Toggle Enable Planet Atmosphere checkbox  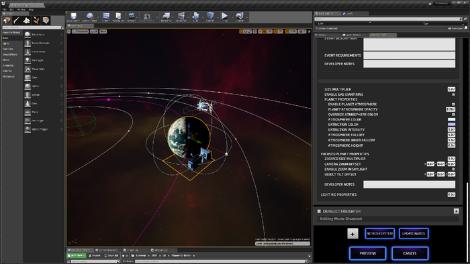point(453,105)
